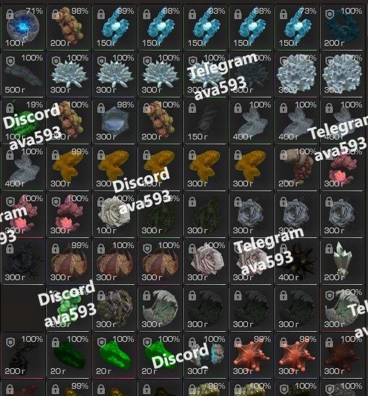Screen dimensions: 368x396
Task: Select the brown bulb artifact marked 99%
Action: (x=68, y=262)
